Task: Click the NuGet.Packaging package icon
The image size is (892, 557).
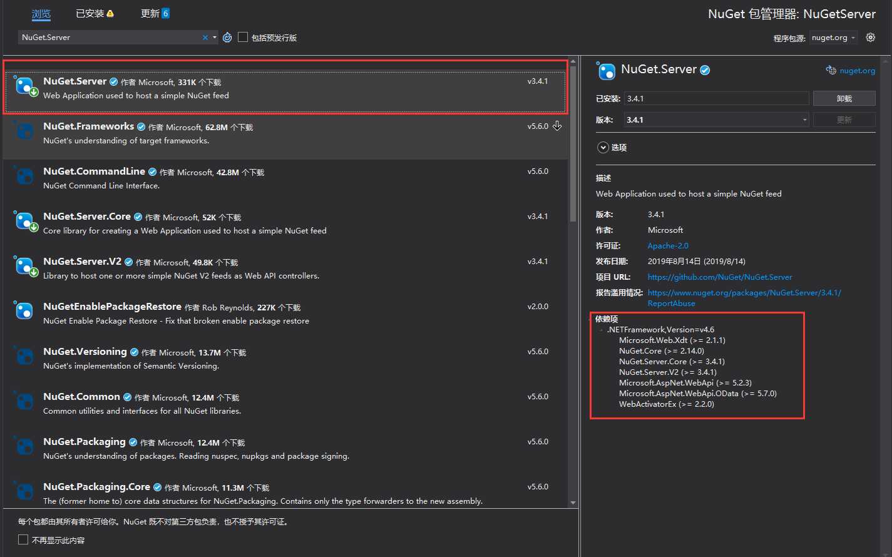Action: tap(24, 446)
